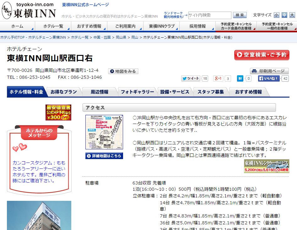Open 予約変更・キャンセル カード会員のお客様

click(236, 26)
